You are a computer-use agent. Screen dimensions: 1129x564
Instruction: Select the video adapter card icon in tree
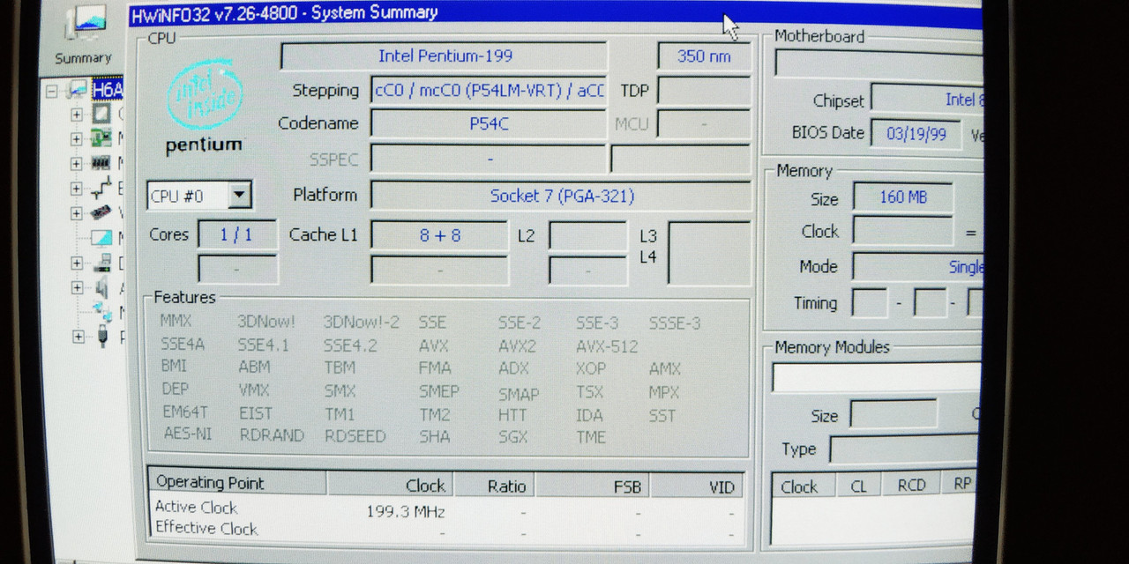click(102, 212)
